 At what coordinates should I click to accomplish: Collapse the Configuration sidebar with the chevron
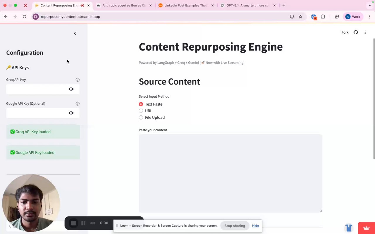[x=75, y=33]
